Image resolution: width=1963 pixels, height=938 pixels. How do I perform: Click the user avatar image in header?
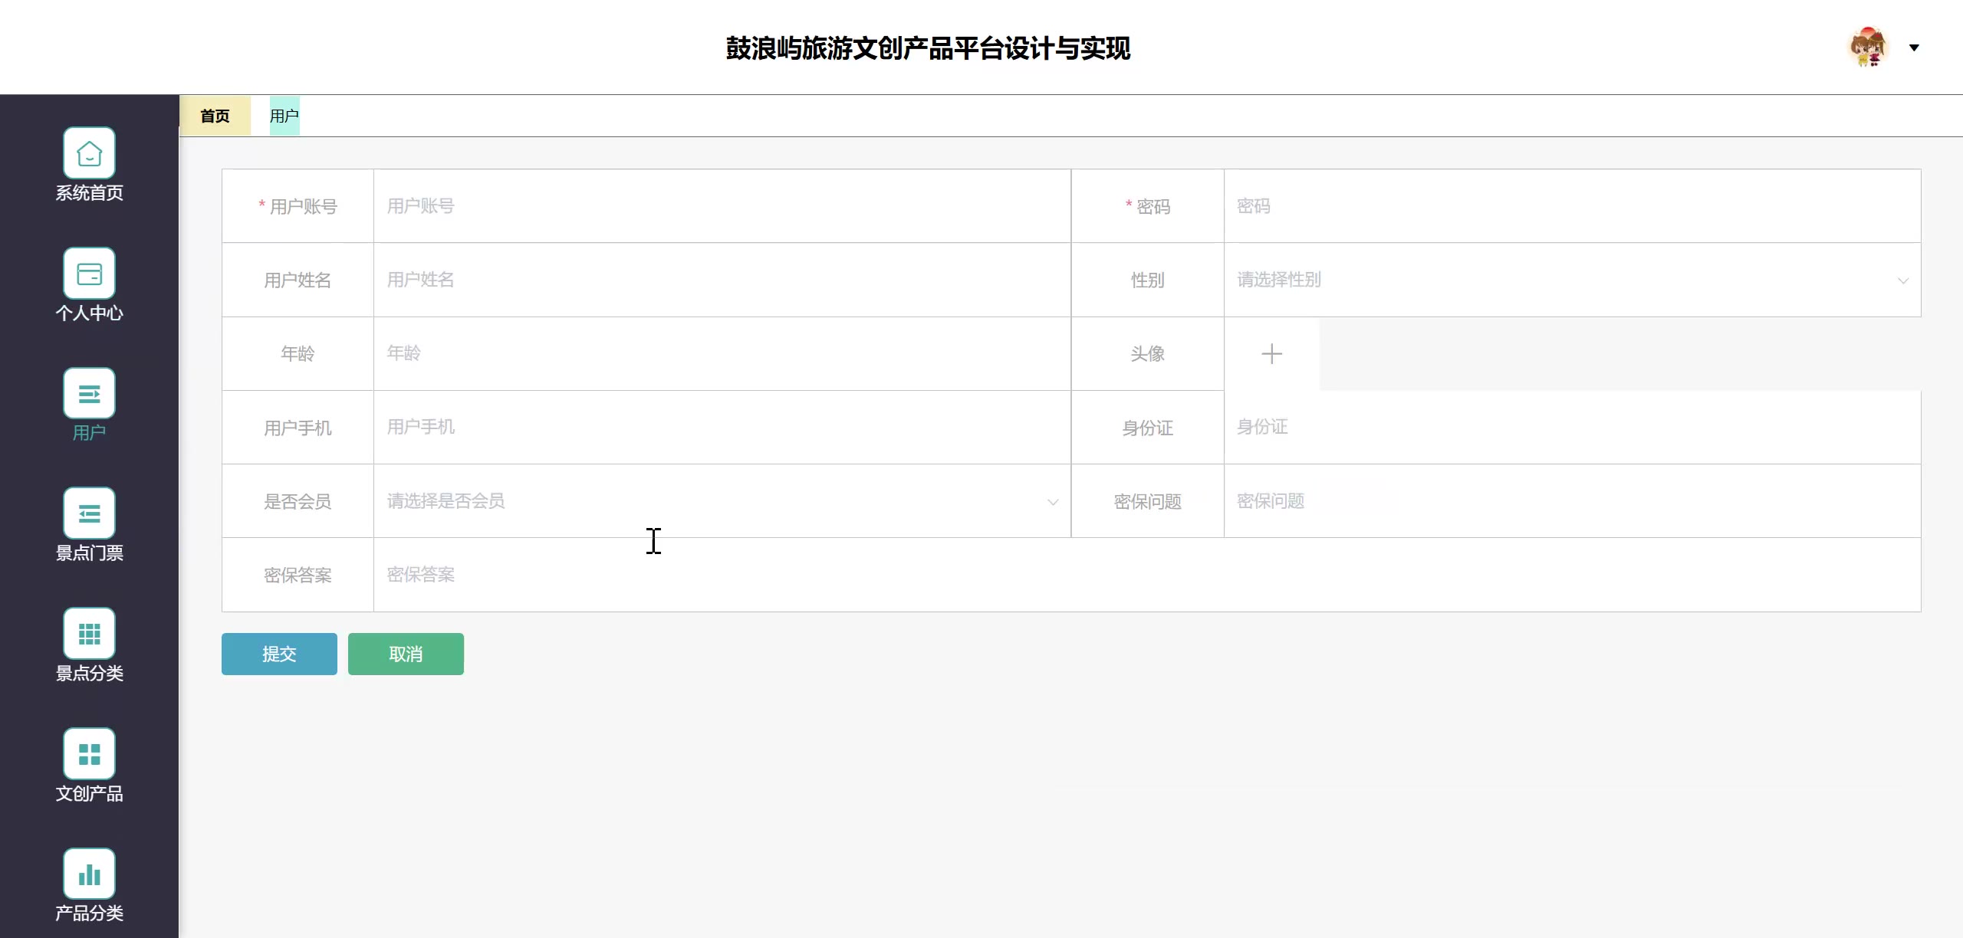point(1867,48)
